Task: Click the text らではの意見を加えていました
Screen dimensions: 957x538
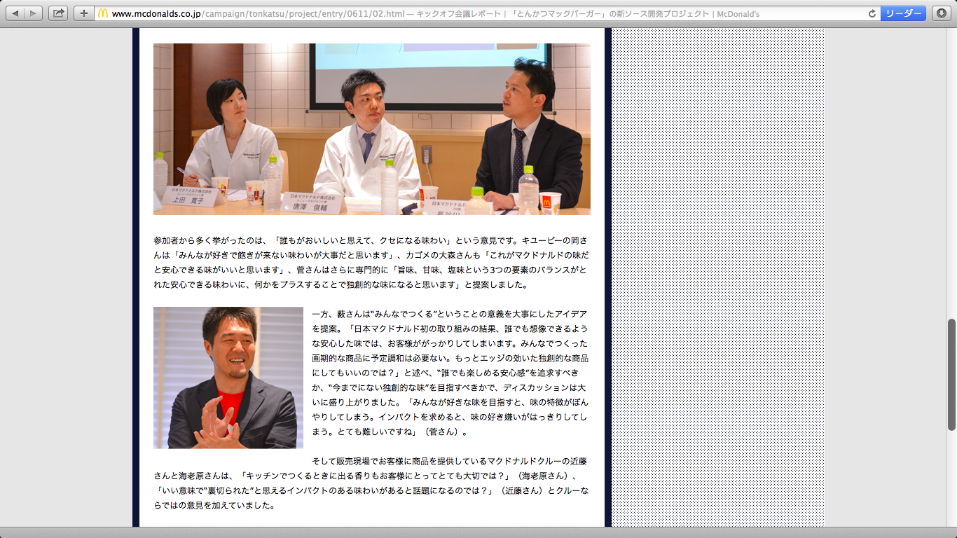Action: tap(214, 505)
